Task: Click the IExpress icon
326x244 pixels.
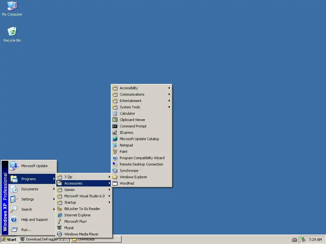Action: [115, 132]
